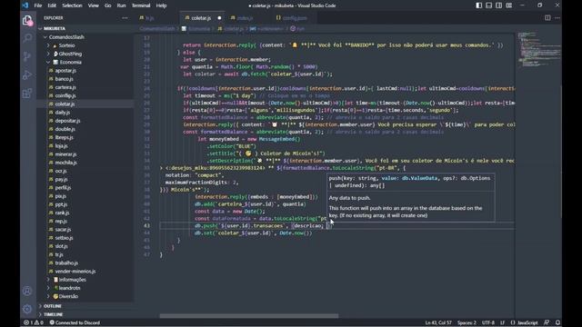Toggle the secondary side bar layout button
582x327 pixels.
coord(499,5)
